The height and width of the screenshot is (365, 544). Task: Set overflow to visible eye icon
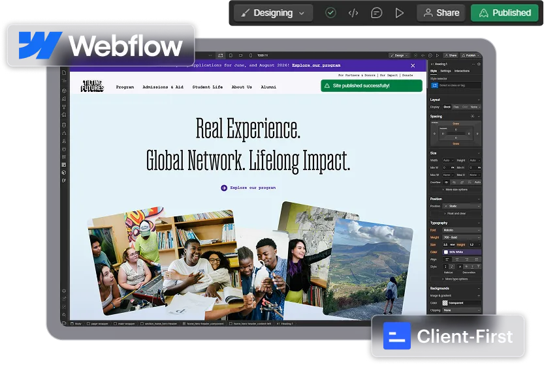(447, 182)
